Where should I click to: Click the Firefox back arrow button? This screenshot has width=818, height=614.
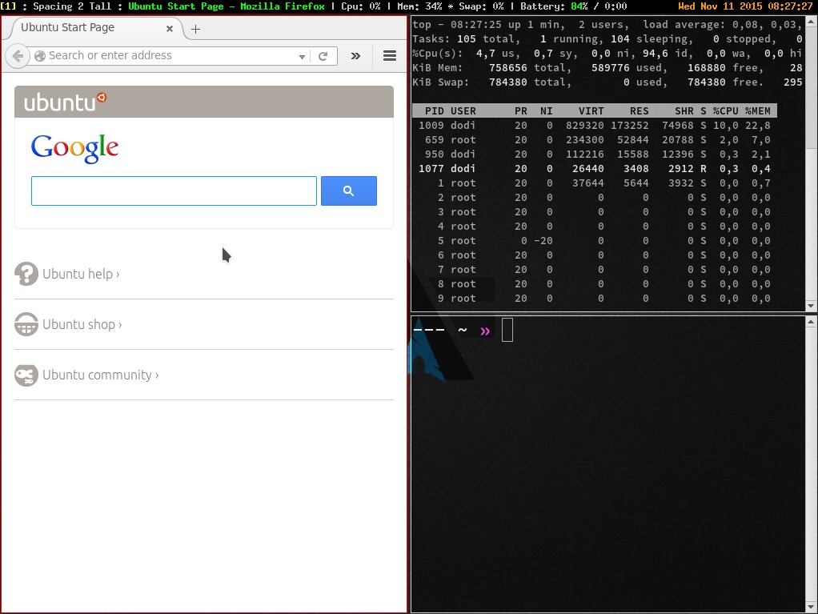(x=18, y=56)
